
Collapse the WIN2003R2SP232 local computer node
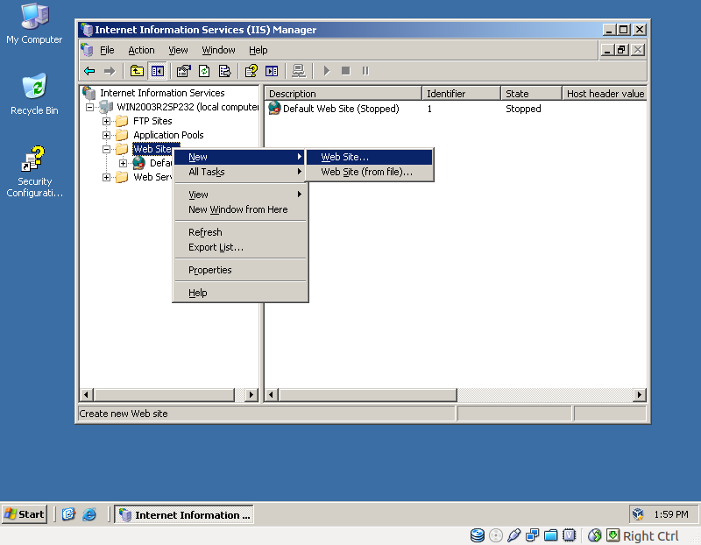[x=90, y=107]
